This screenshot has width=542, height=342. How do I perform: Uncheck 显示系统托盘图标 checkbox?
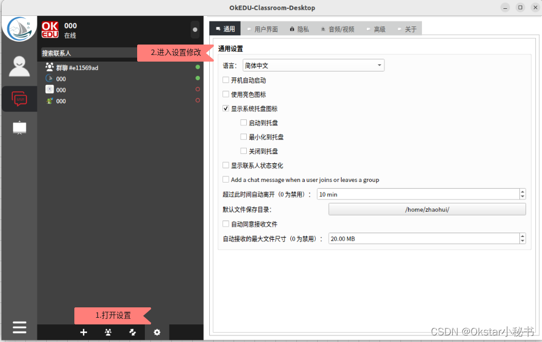click(x=226, y=108)
